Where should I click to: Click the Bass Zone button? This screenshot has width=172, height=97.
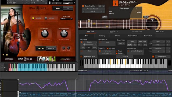pyautogui.click(x=142, y=41)
